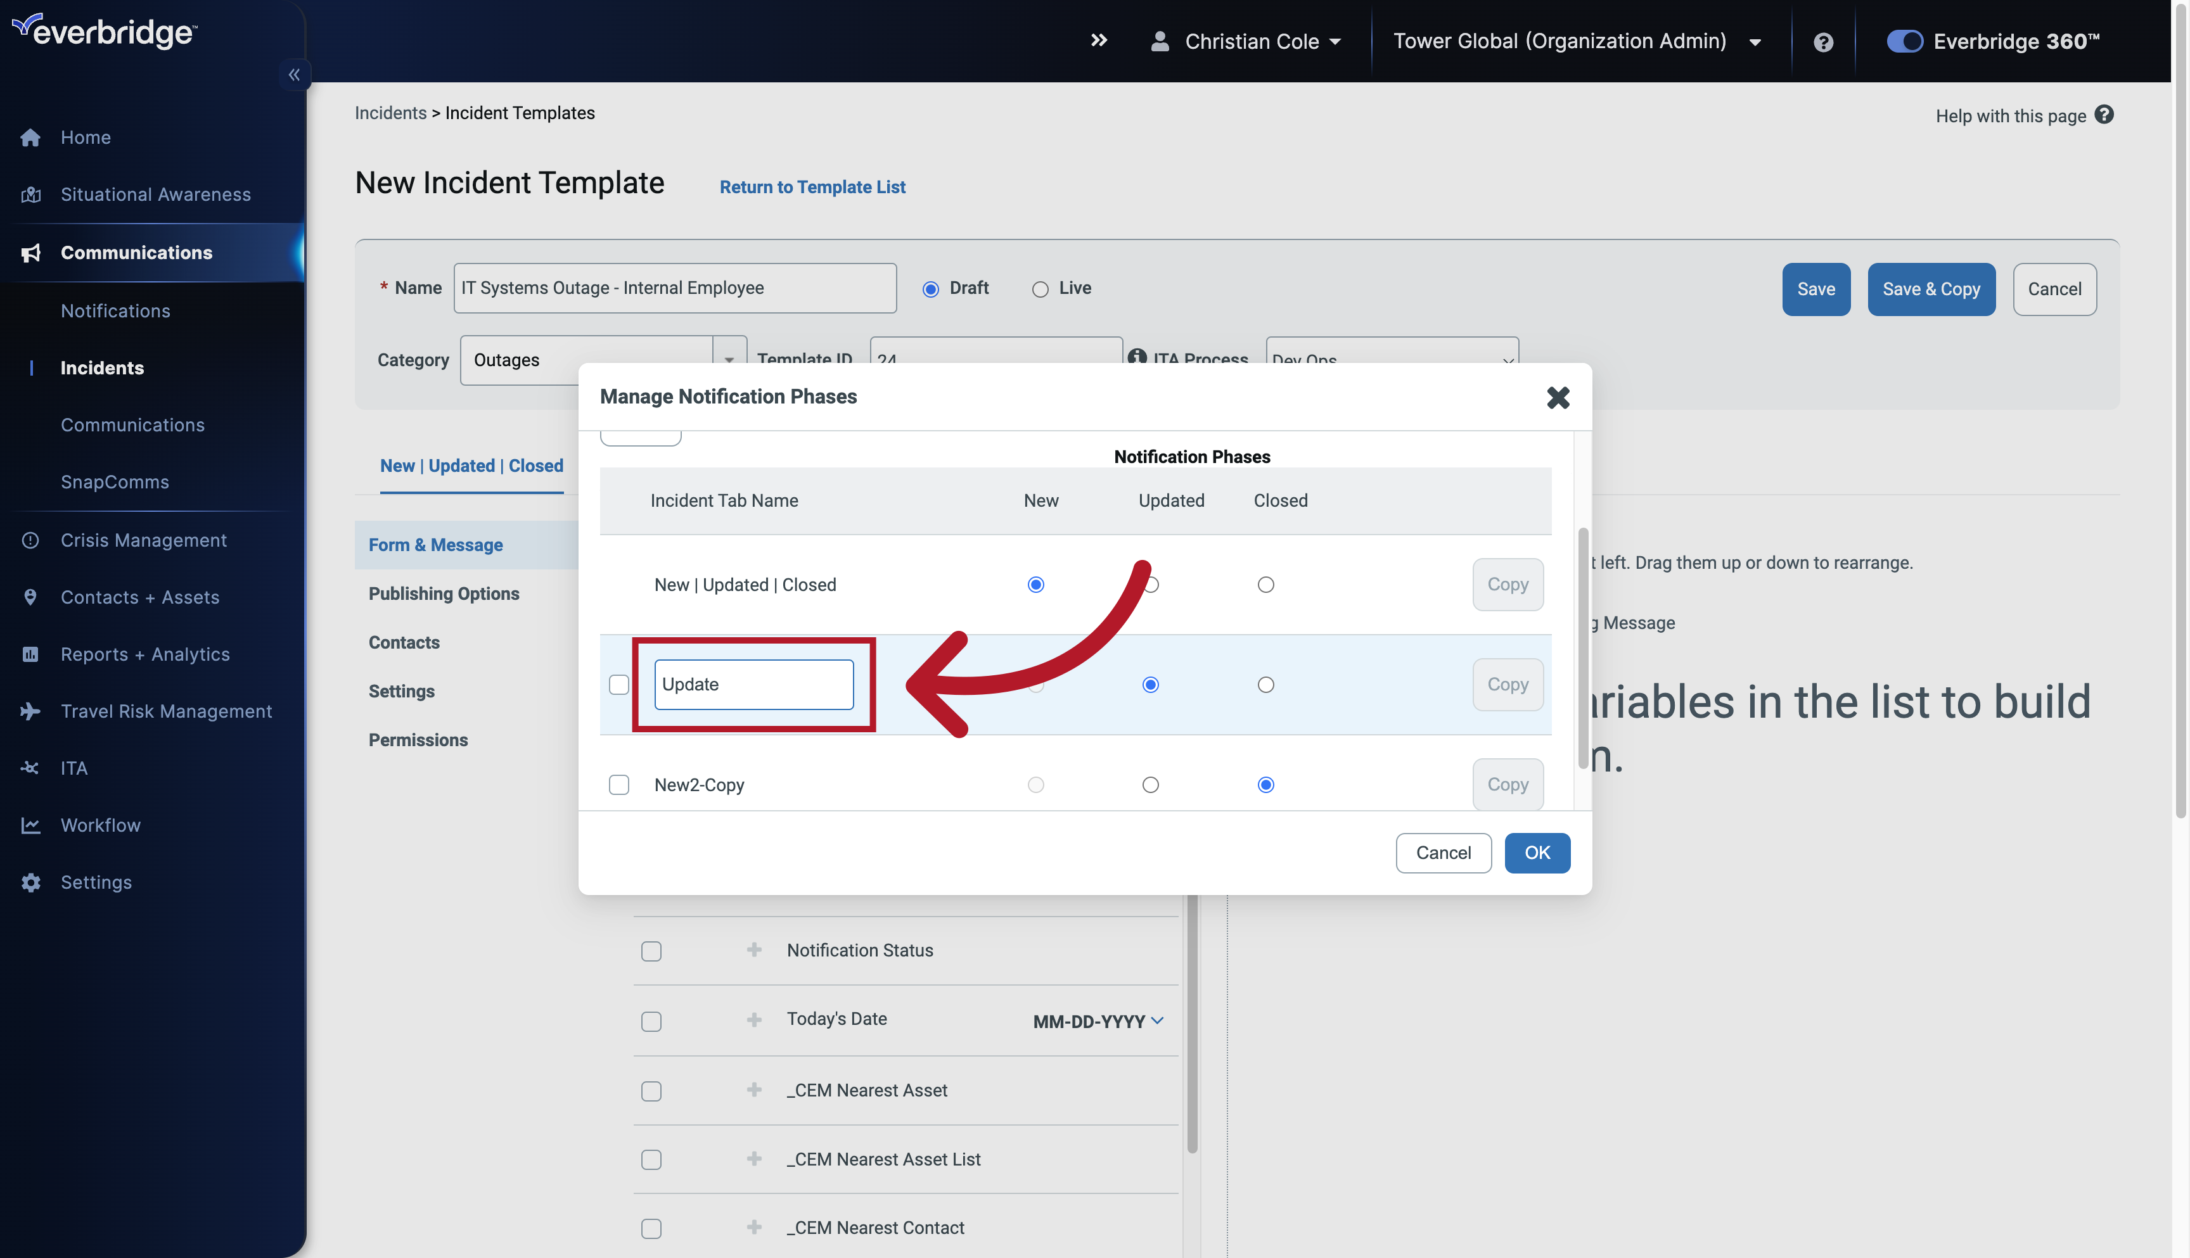Open Return to Template List link
Image resolution: width=2190 pixels, height=1258 pixels.
pos(812,187)
